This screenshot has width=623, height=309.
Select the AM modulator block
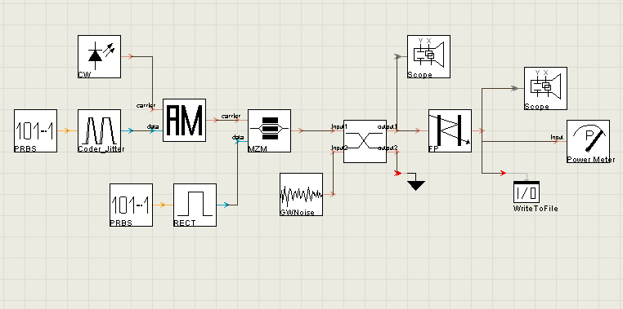point(184,120)
